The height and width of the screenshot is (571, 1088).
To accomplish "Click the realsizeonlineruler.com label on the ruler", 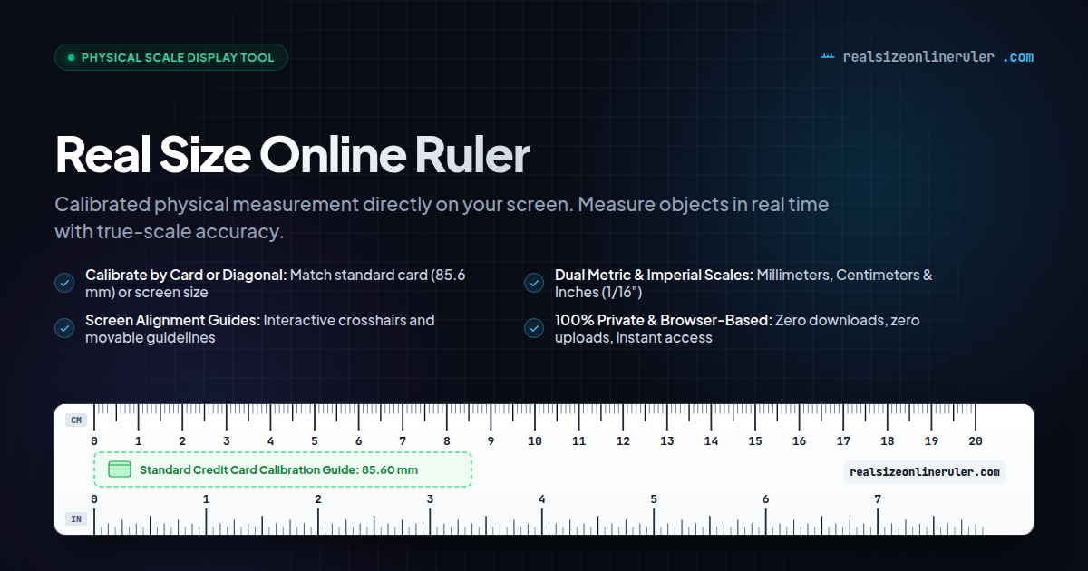I will coord(925,471).
